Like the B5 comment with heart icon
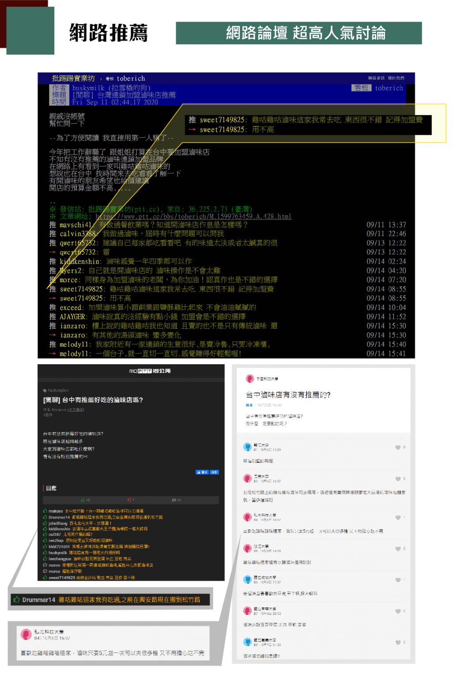Viewport: 458px width, 679px height. pyautogui.click(x=398, y=549)
